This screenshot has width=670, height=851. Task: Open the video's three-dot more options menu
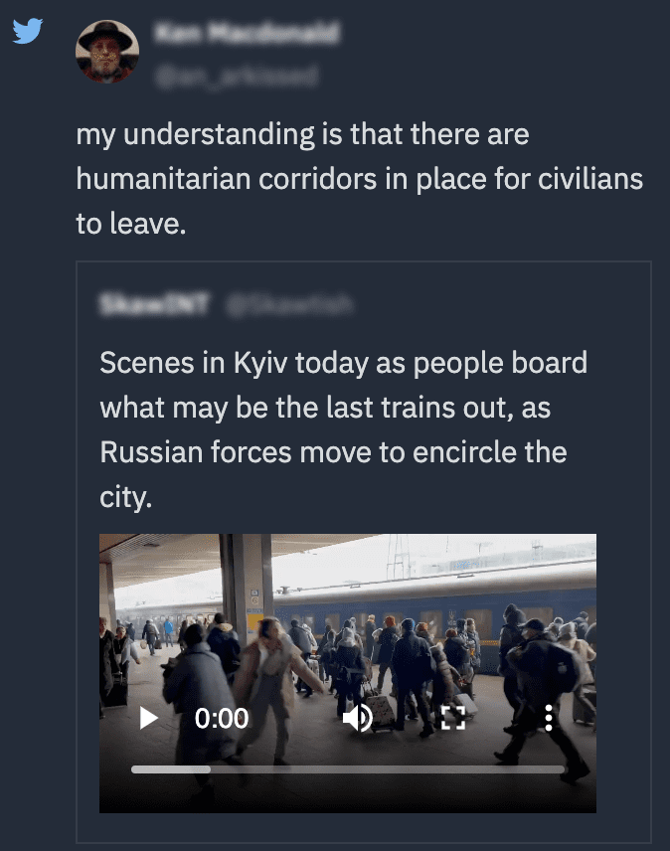[x=549, y=718]
